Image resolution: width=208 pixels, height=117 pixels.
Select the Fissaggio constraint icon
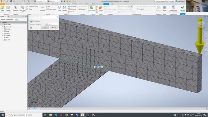[x=42, y=8]
